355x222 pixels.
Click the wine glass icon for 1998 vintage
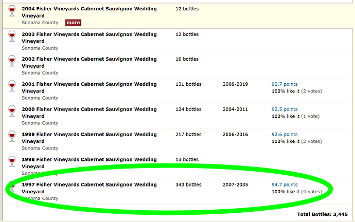12,161
